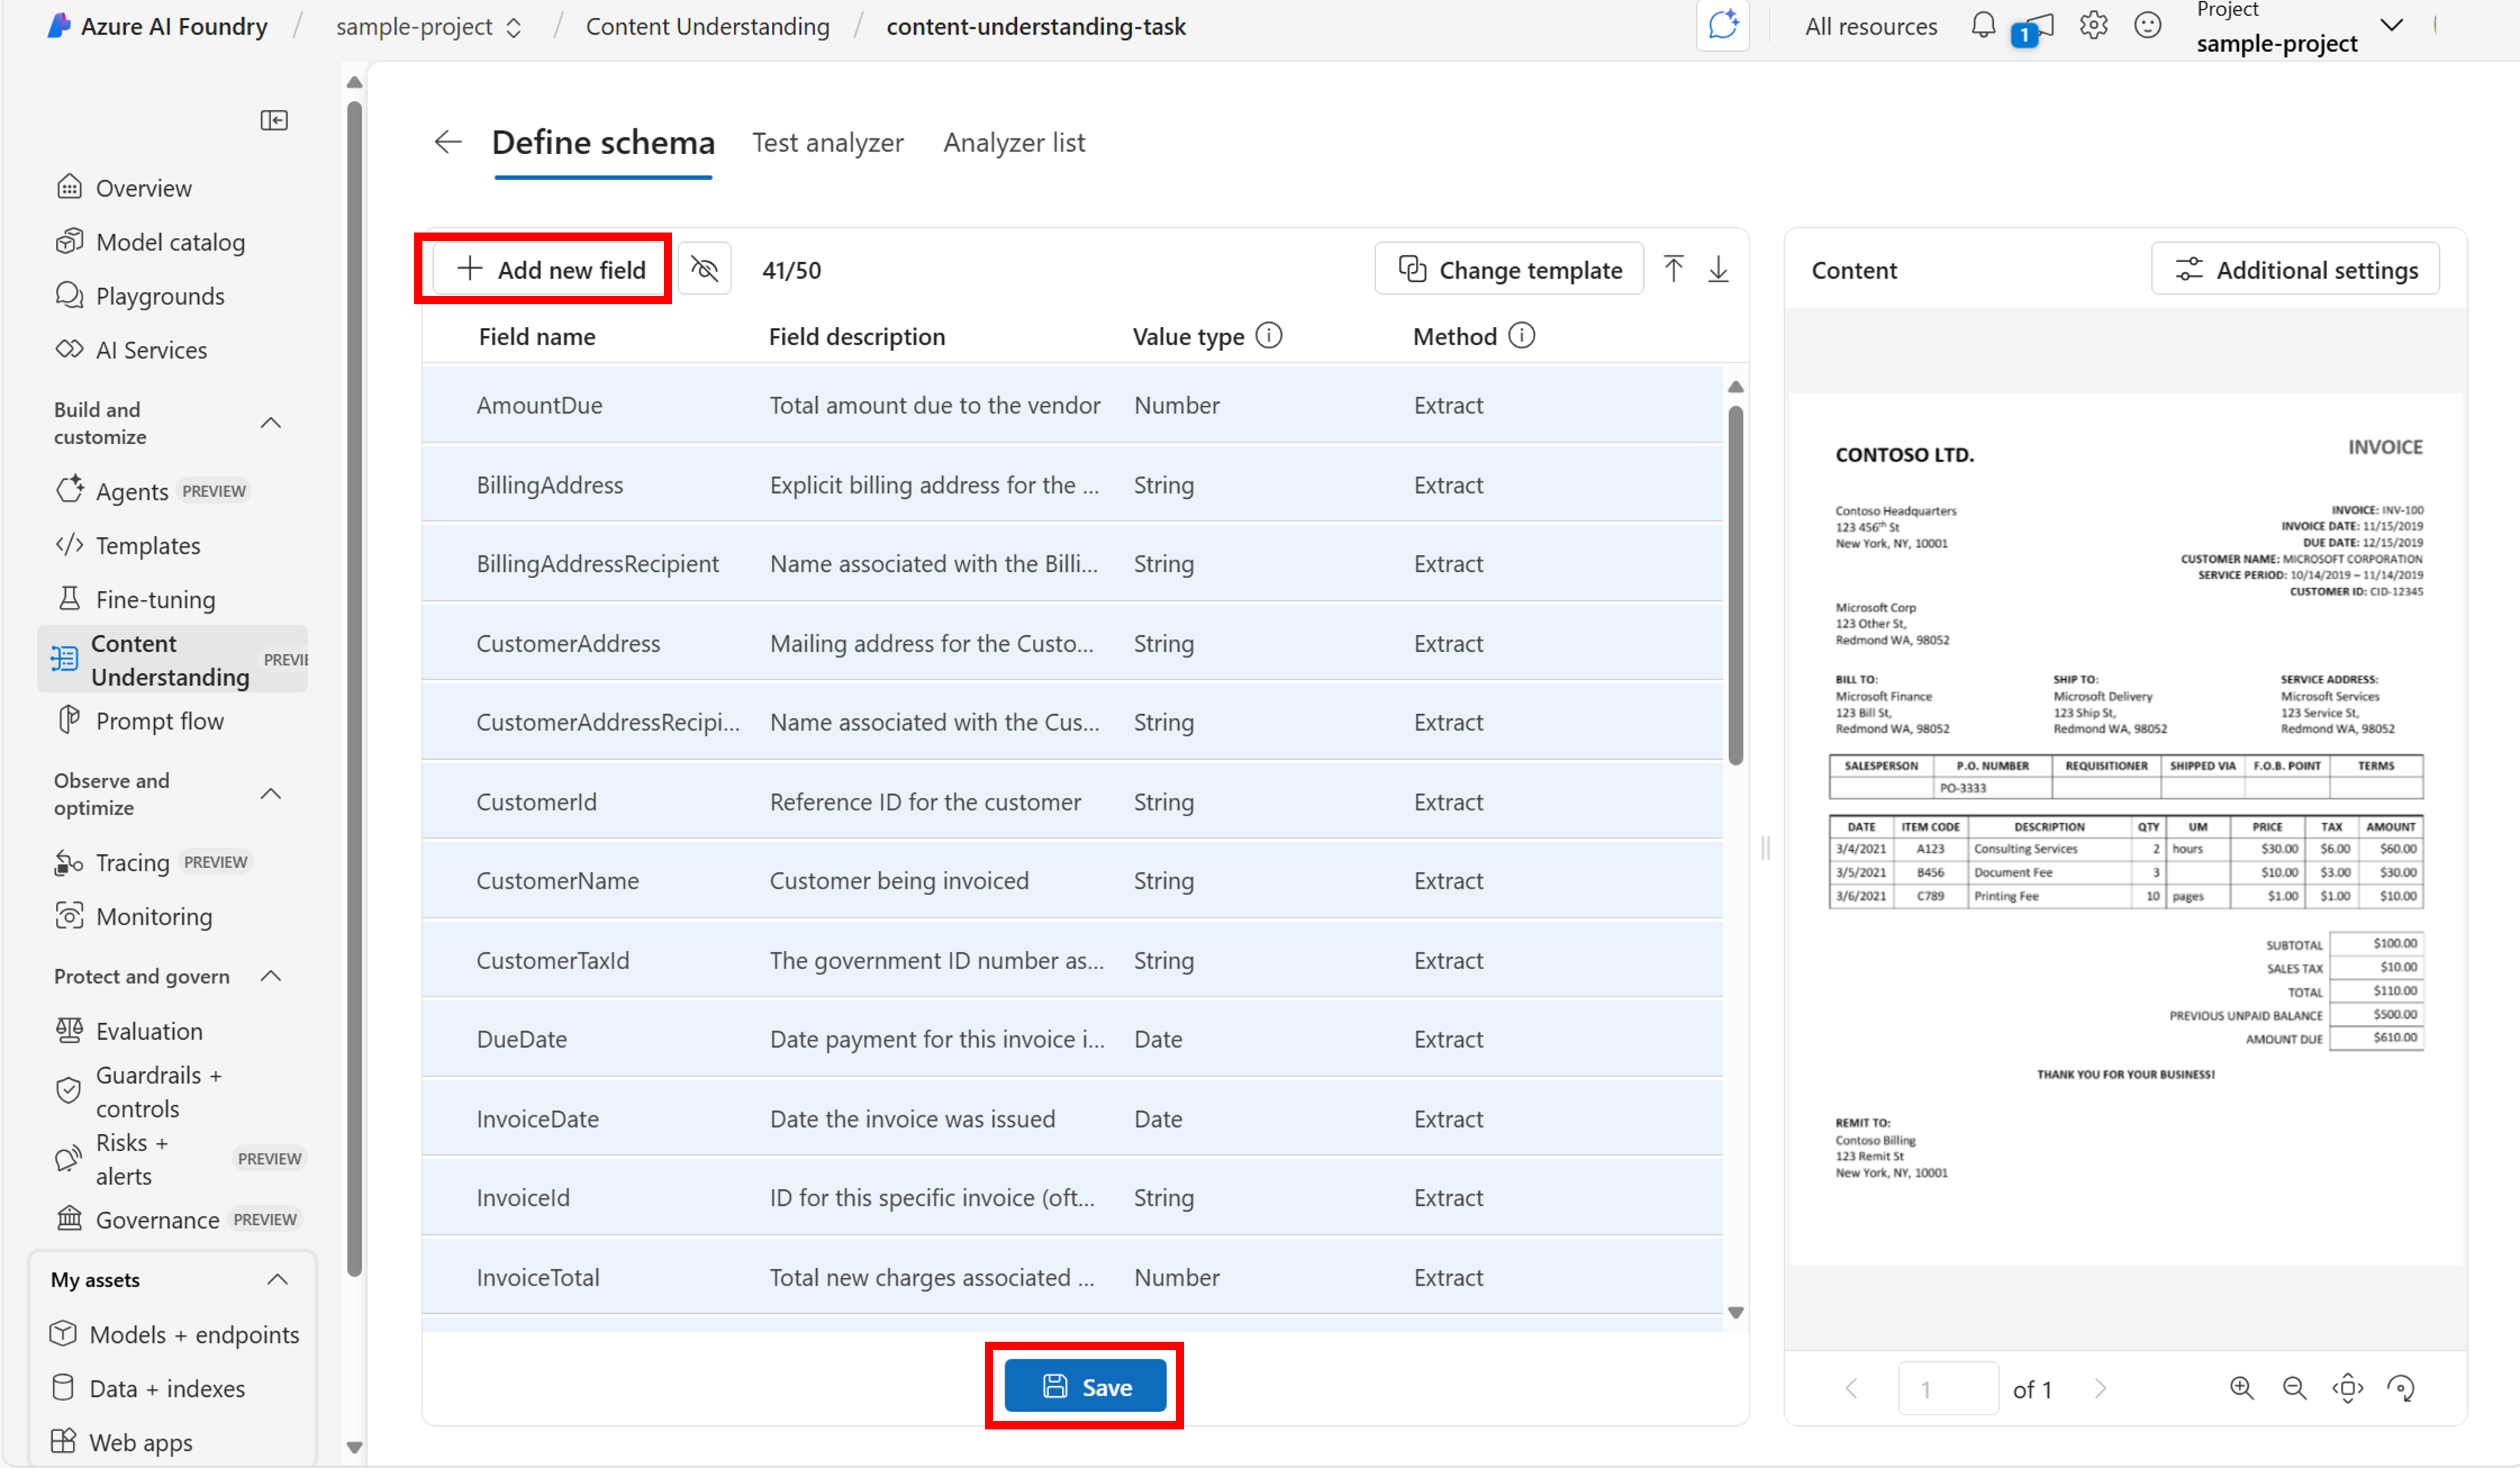The width and height of the screenshot is (2520, 1468).
Task: Show Value type info tooltip icon
Action: pos(1268,336)
